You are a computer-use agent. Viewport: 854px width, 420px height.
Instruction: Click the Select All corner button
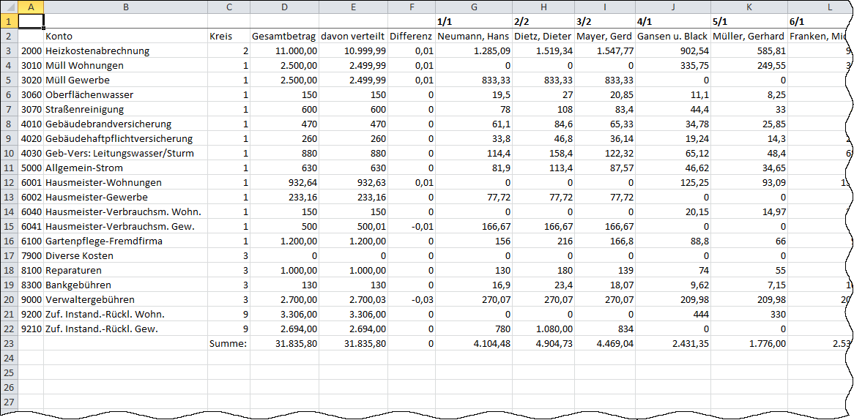point(9,7)
